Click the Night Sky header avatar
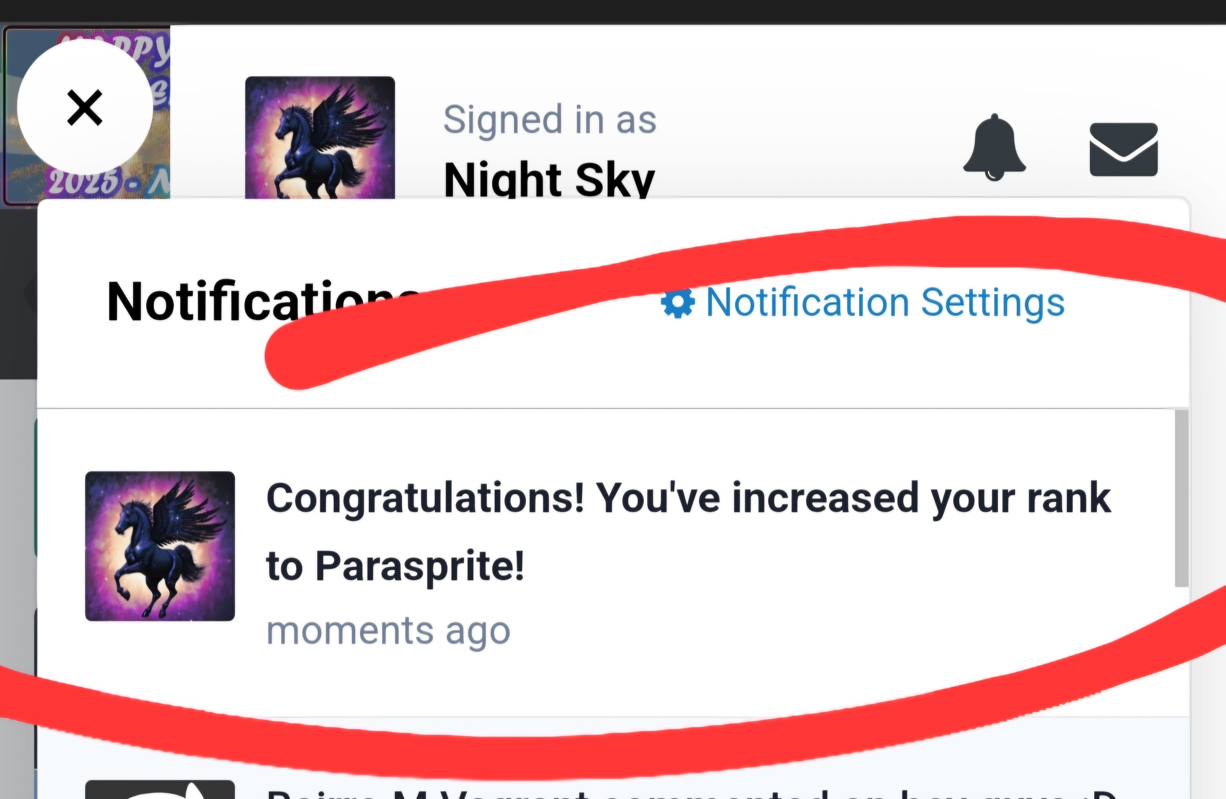Viewport: 1226px width, 799px height. 320,138
